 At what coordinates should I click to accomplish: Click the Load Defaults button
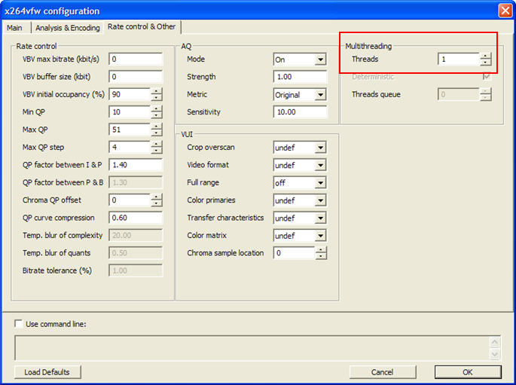point(47,372)
